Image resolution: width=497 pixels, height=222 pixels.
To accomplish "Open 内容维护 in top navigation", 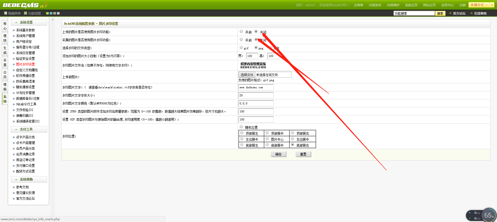I will 393,5.
